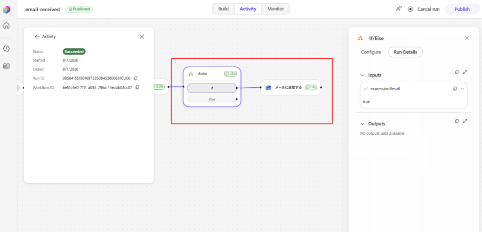Click the back arrow beside Activity
482x232 pixels.
pyautogui.click(x=37, y=37)
